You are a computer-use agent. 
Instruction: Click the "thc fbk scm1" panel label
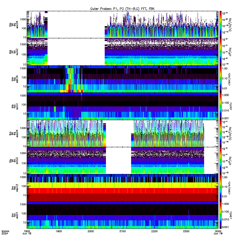[15, 215]
